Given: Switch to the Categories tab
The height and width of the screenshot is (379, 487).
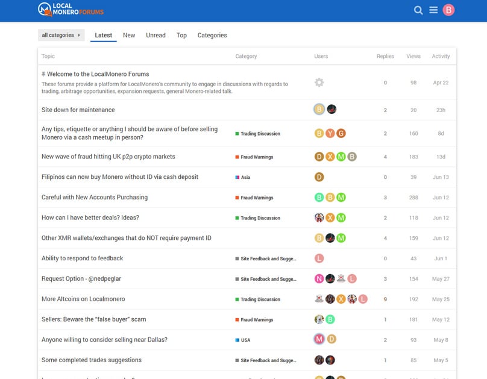Looking at the screenshot, I should tap(212, 36).
